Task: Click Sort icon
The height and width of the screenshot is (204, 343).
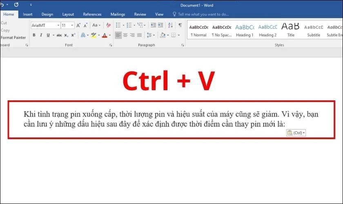Action: [170, 25]
